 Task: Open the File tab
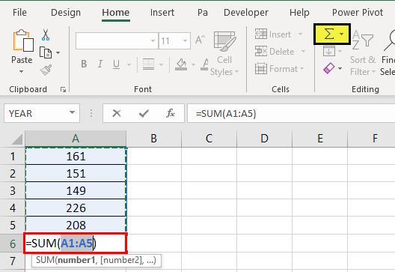pyautogui.click(x=19, y=12)
